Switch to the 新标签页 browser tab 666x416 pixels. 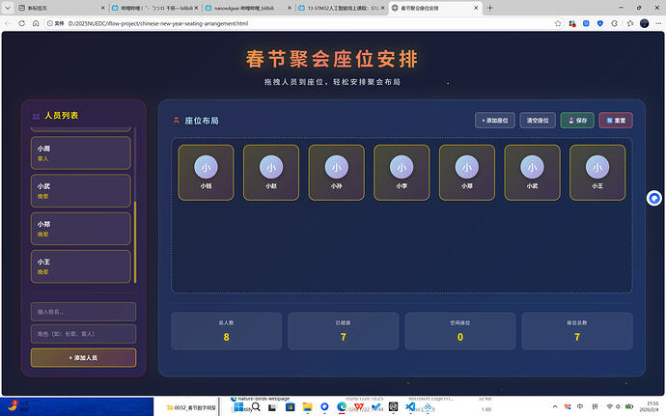pyautogui.click(x=60, y=8)
